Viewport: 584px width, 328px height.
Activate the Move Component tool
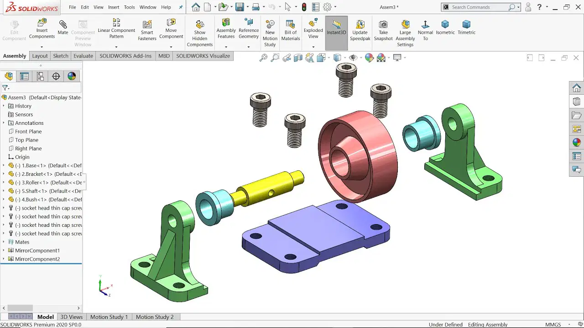pyautogui.click(x=171, y=28)
